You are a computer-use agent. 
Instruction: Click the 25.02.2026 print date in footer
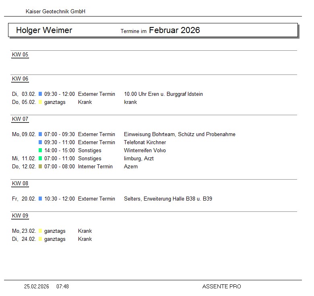click(x=37, y=286)
